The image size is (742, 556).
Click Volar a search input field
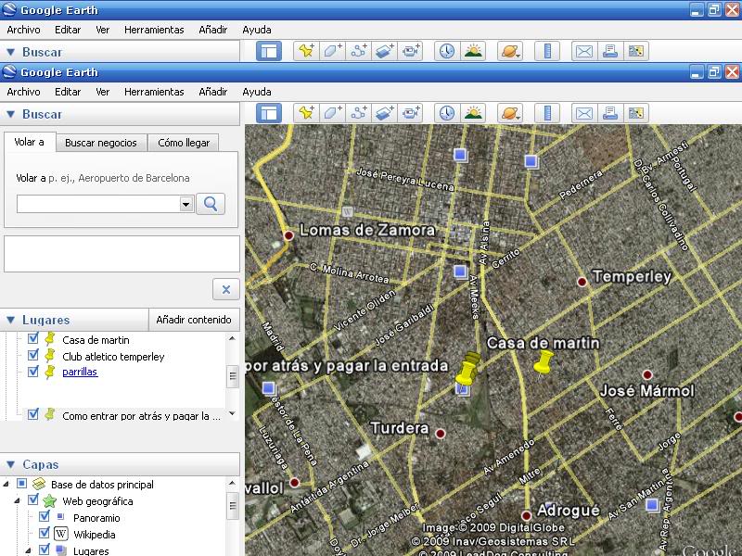98,204
